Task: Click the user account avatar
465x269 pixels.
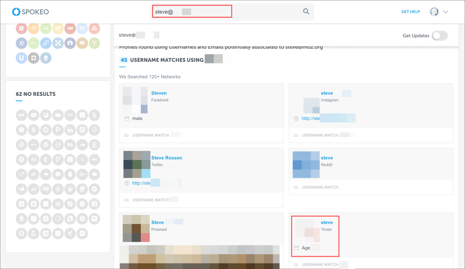Action: pos(434,11)
